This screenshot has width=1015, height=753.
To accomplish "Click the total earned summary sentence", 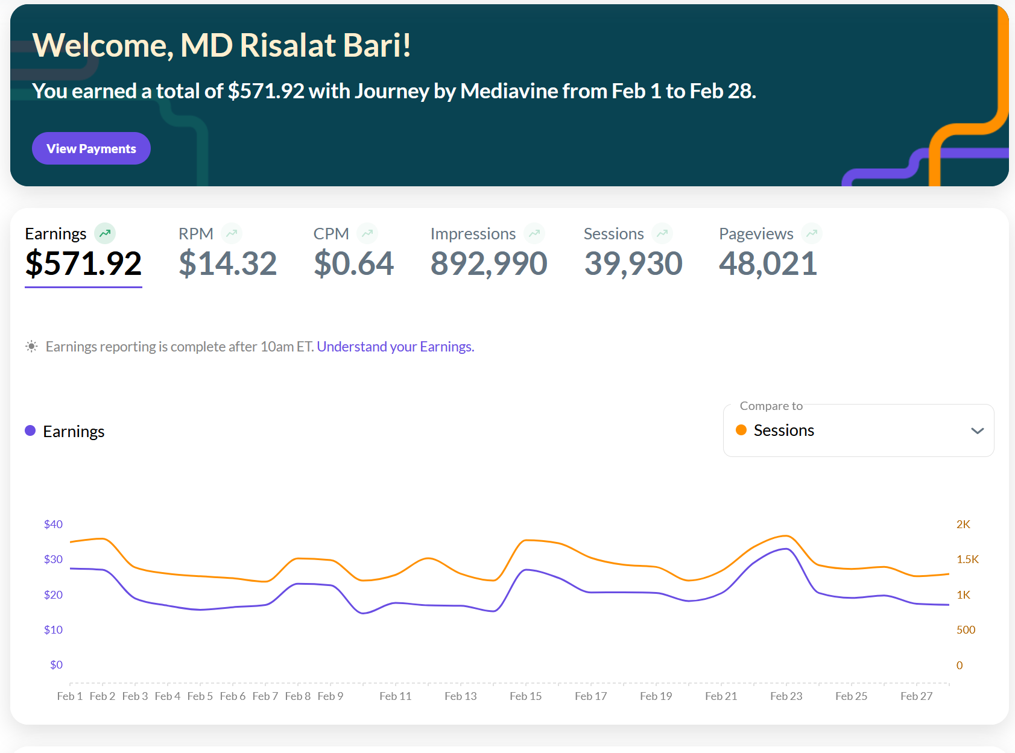I will pos(394,91).
